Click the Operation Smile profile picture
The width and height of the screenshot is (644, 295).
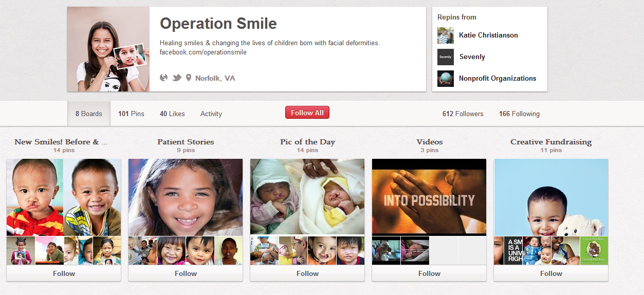[x=108, y=49]
